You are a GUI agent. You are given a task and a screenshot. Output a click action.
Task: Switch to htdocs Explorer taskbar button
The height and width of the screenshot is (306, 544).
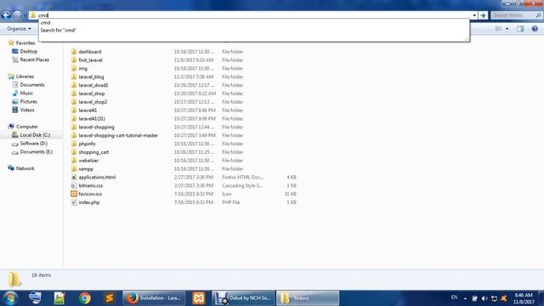[x=308, y=298]
